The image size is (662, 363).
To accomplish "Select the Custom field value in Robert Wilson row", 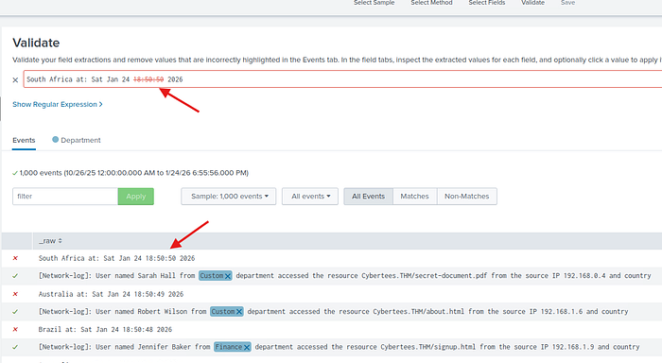I will 222,312.
